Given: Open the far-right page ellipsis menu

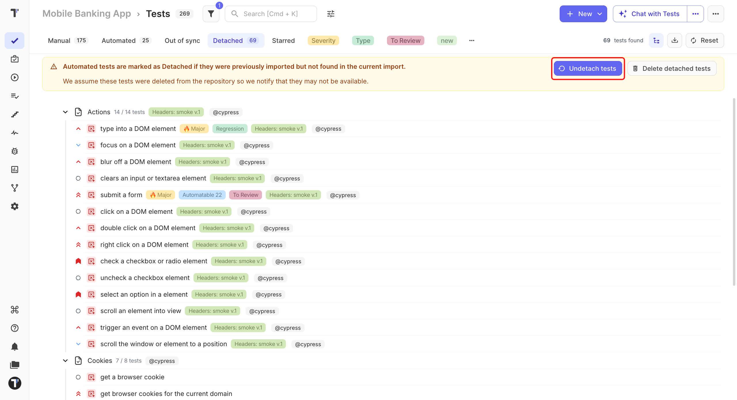Looking at the screenshot, I should tap(716, 14).
